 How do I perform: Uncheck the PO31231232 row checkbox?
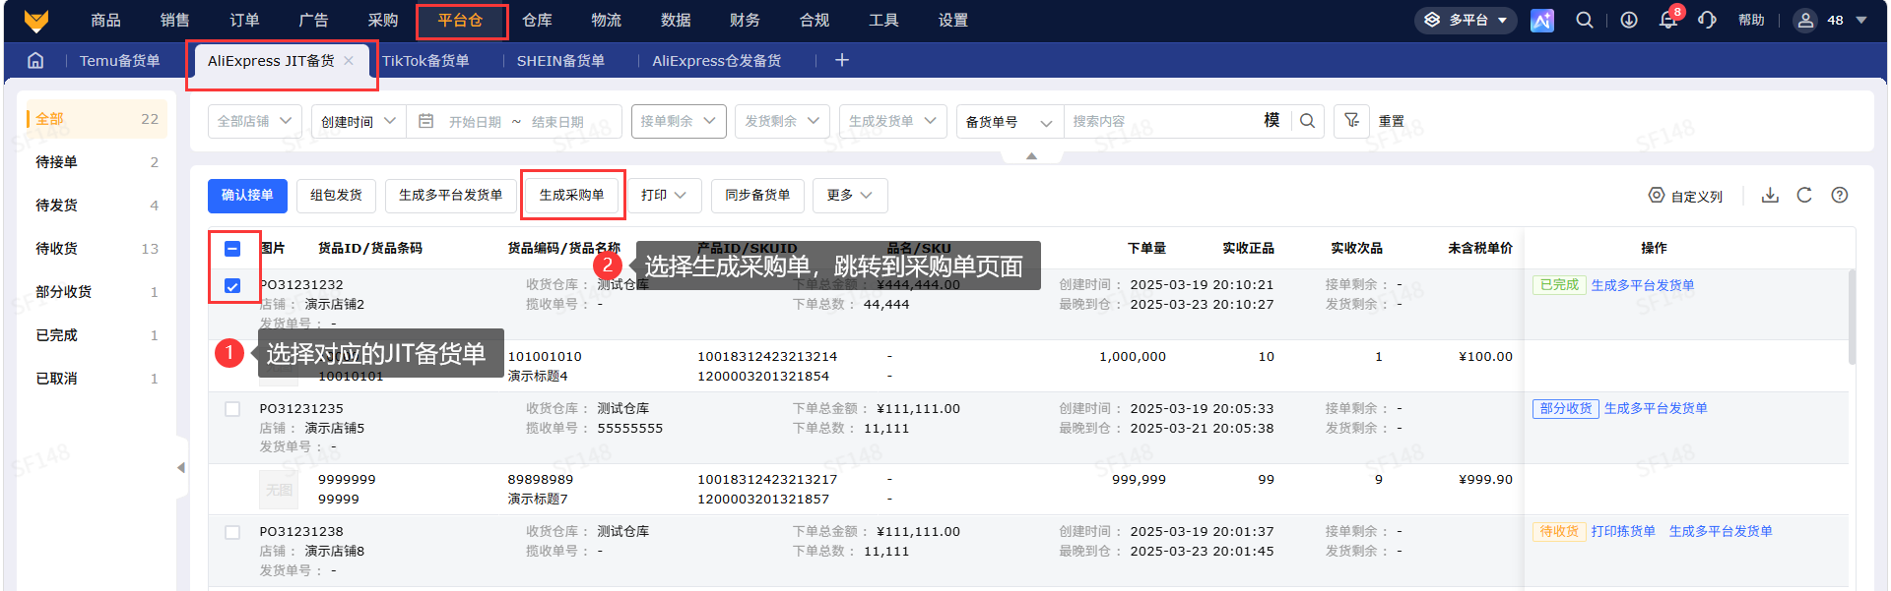232,286
